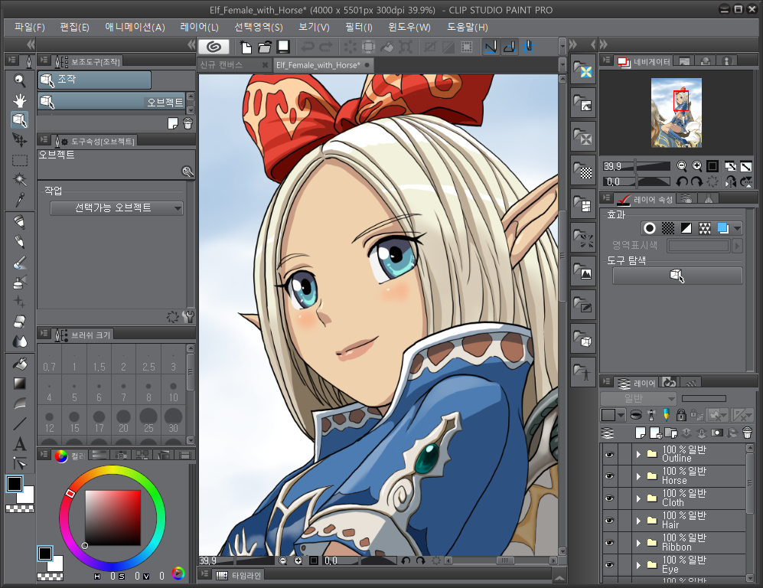Toggle tone effect in Layer Property

pos(668,228)
